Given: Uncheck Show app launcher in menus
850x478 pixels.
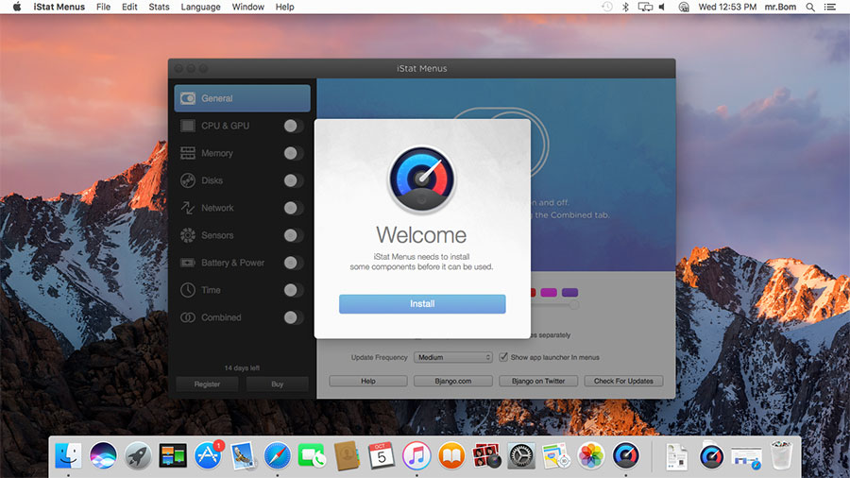Looking at the screenshot, I should tap(503, 356).
